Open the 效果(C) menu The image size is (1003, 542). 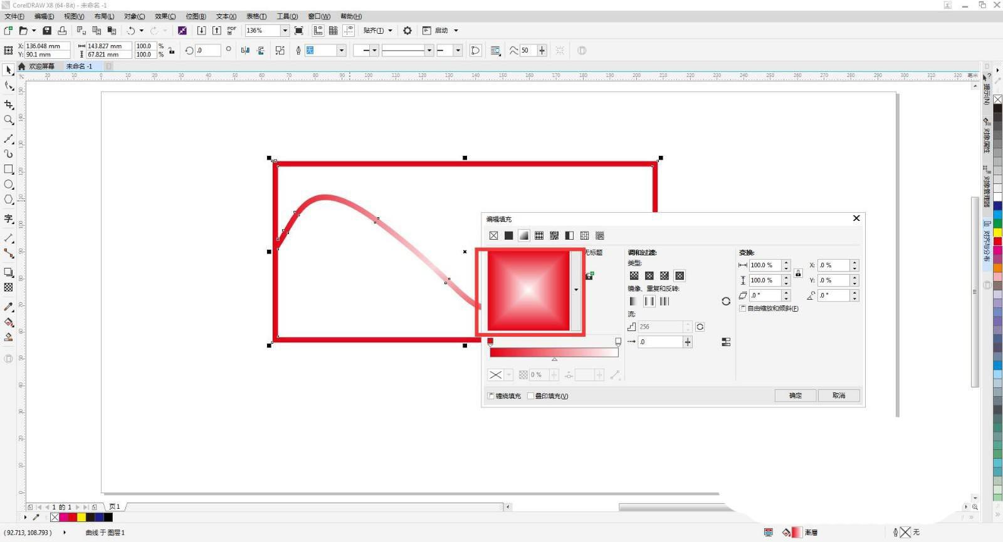click(165, 16)
